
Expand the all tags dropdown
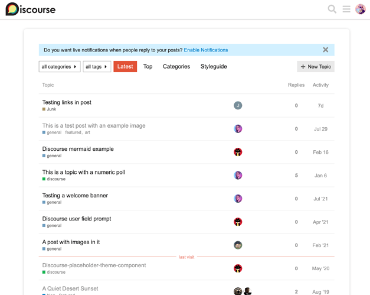(97, 67)
